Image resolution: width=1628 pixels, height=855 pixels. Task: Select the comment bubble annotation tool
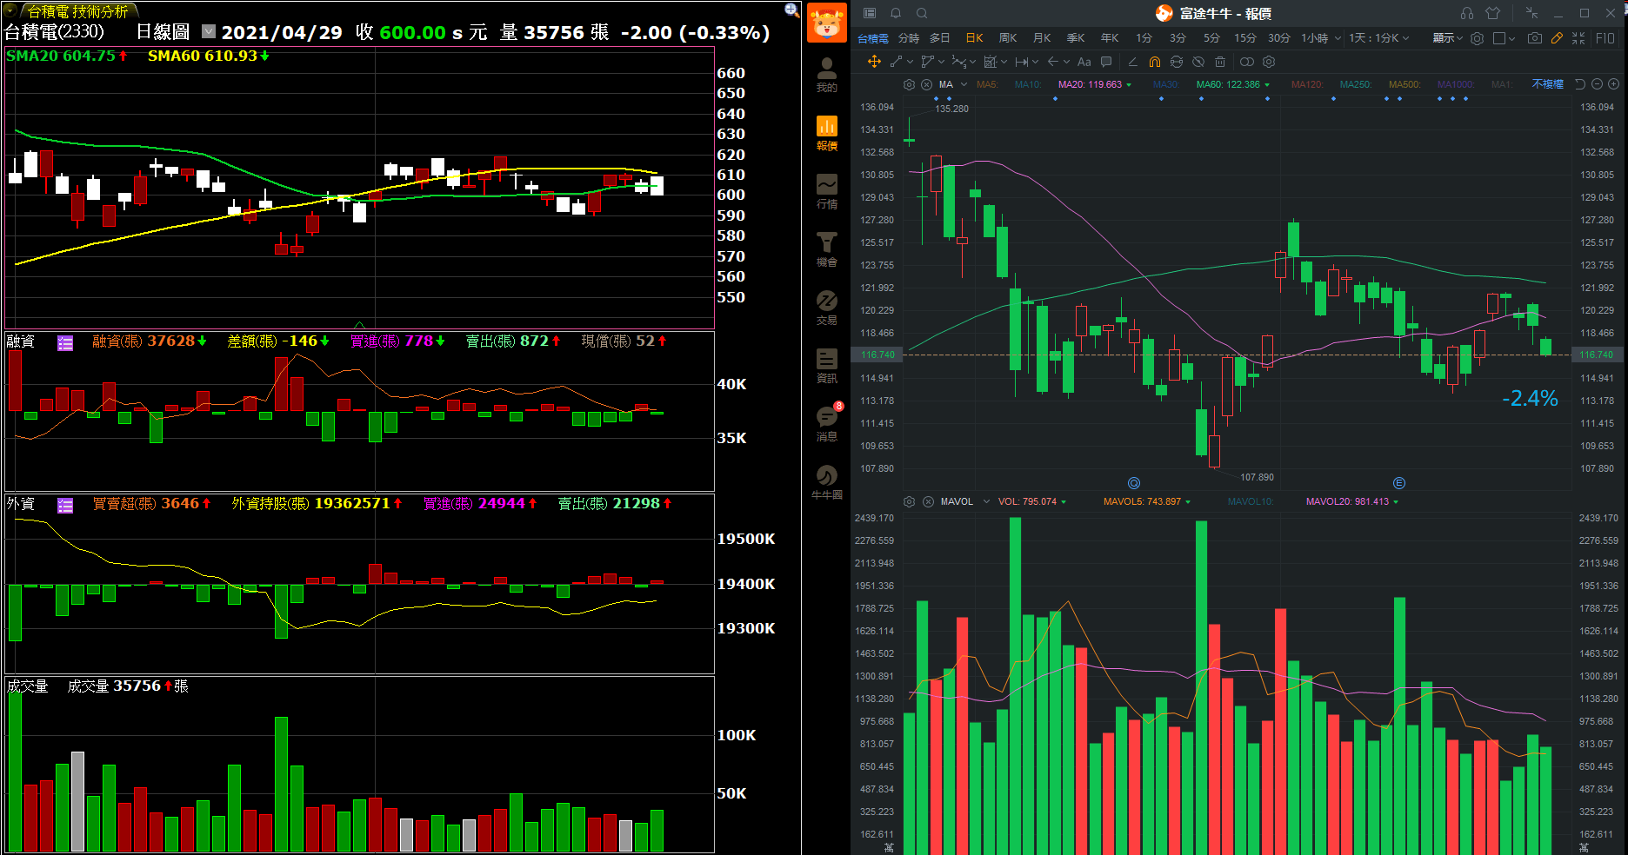(x=1106, y=62)
